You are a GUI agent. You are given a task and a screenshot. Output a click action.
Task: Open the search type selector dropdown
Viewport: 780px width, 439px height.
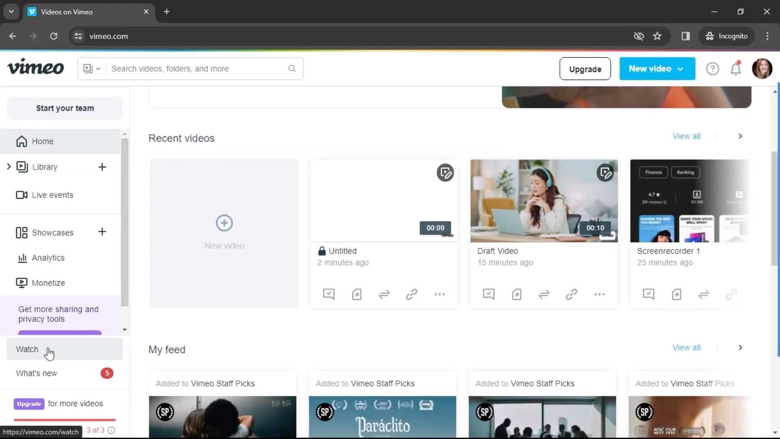[x=91, y=69]
